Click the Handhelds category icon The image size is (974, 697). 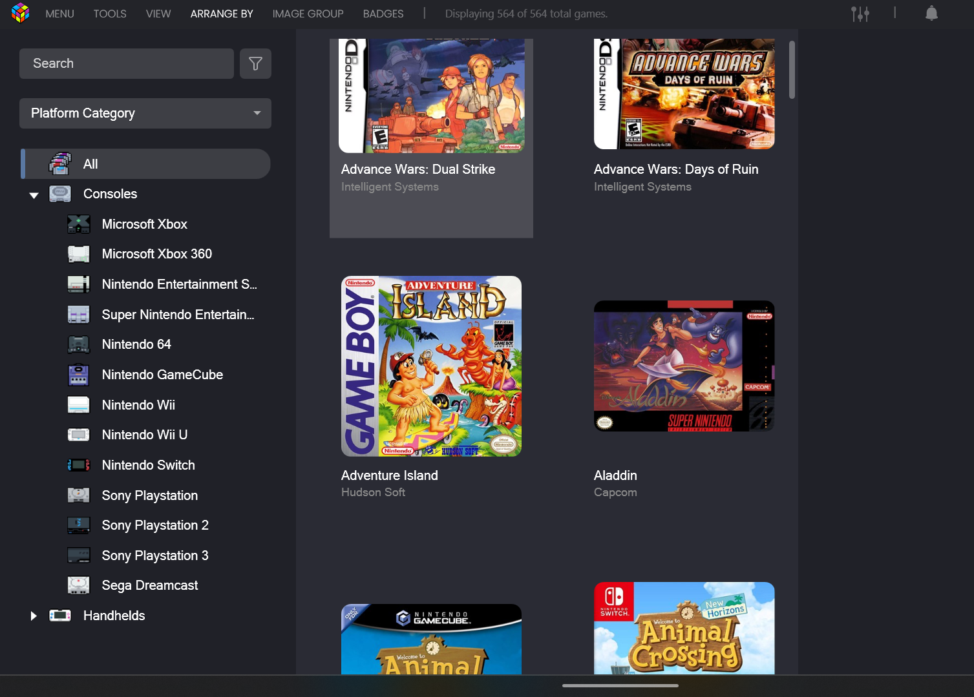[x=60, y=616]
